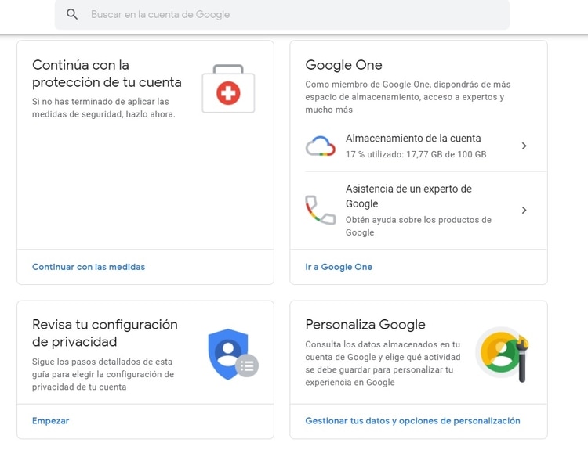Select 'Asistencia de un experto de Google' title
The height and width of the screenshot is (468, 588).
click(x=408, y=196)
